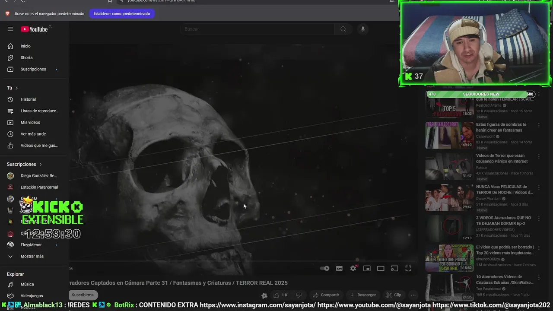Click the Mis vídeos play icon

pos(10,122)
